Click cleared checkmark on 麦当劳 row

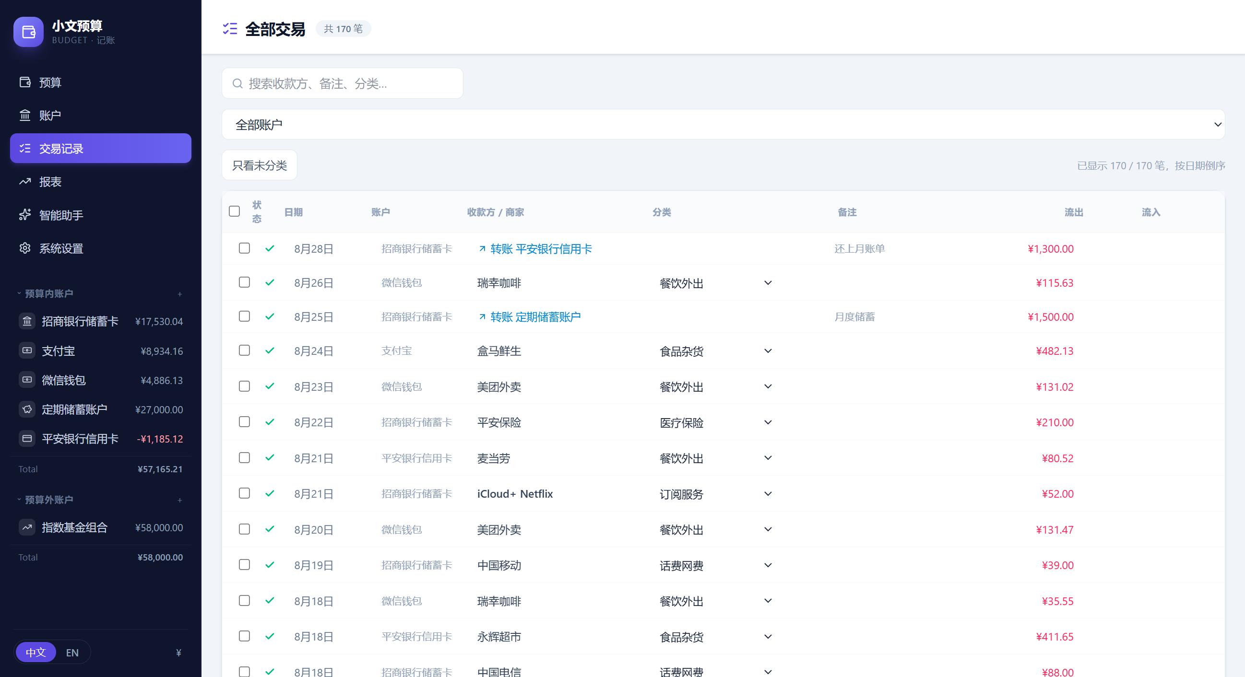click(x=270, y=458)
